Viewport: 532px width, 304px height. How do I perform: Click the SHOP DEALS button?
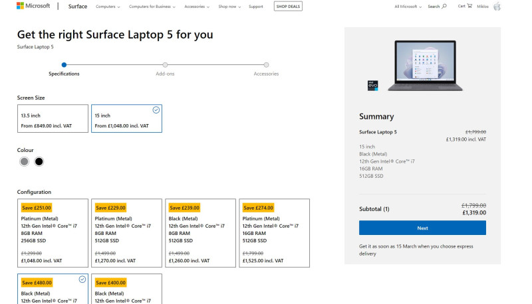click(288, 6)
